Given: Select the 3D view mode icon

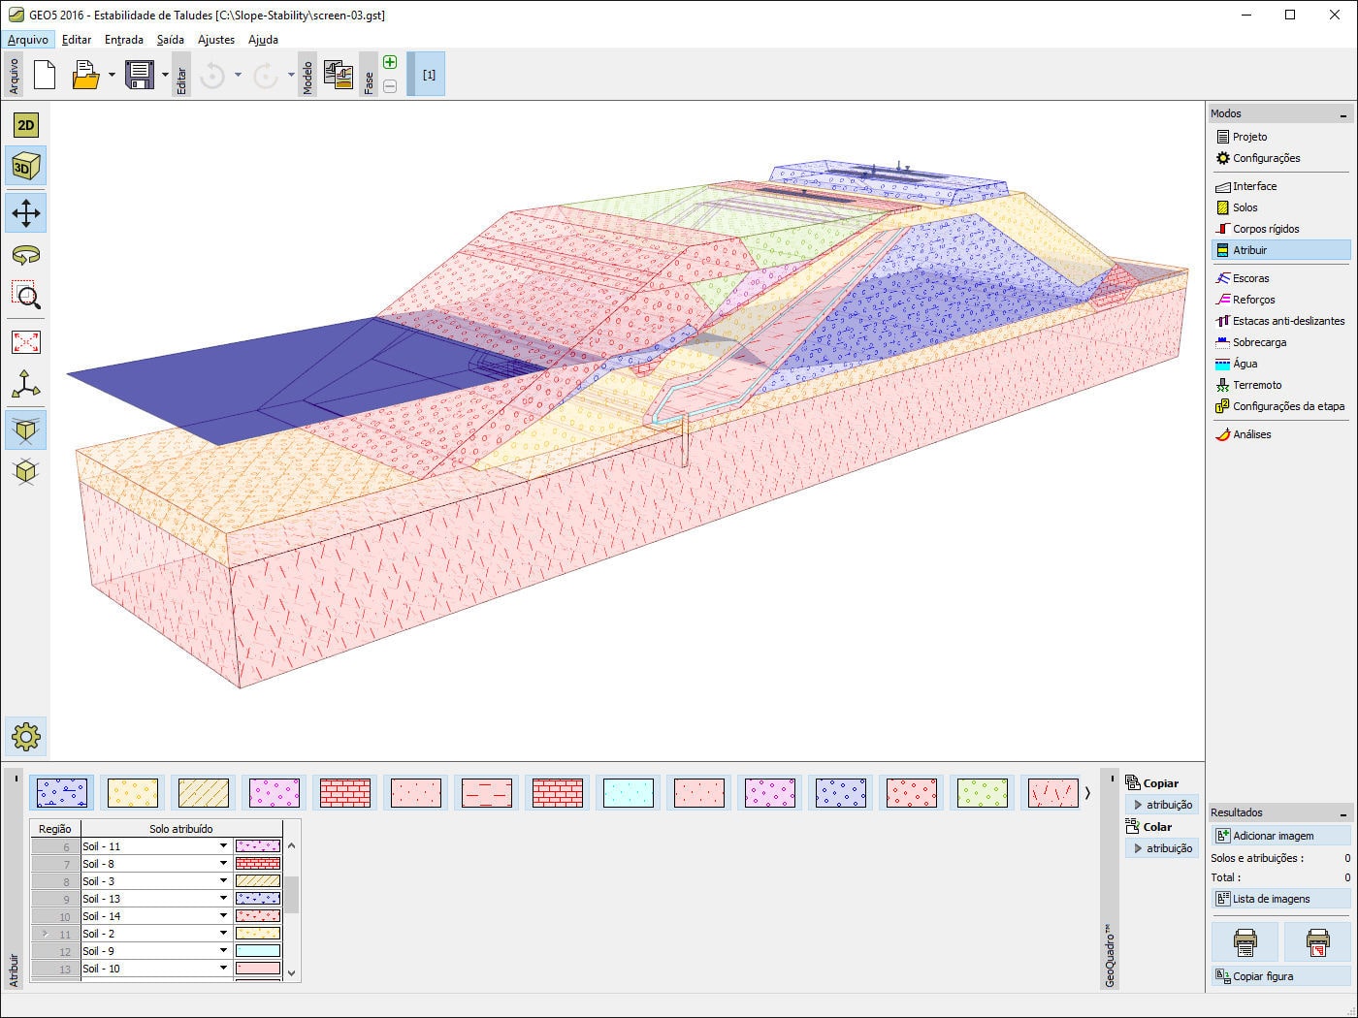Looking at the screenshot, I should (26, 166).
